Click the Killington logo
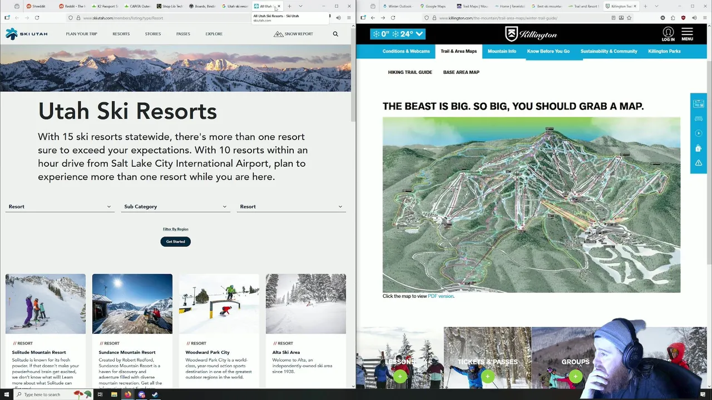Screen dimensions: 712x400 531,34
